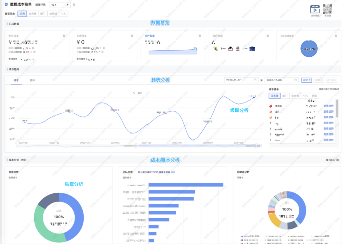342x244 pixels.
Task: Switch to 降本 tab in trend panel
Action: click(33, 80)
